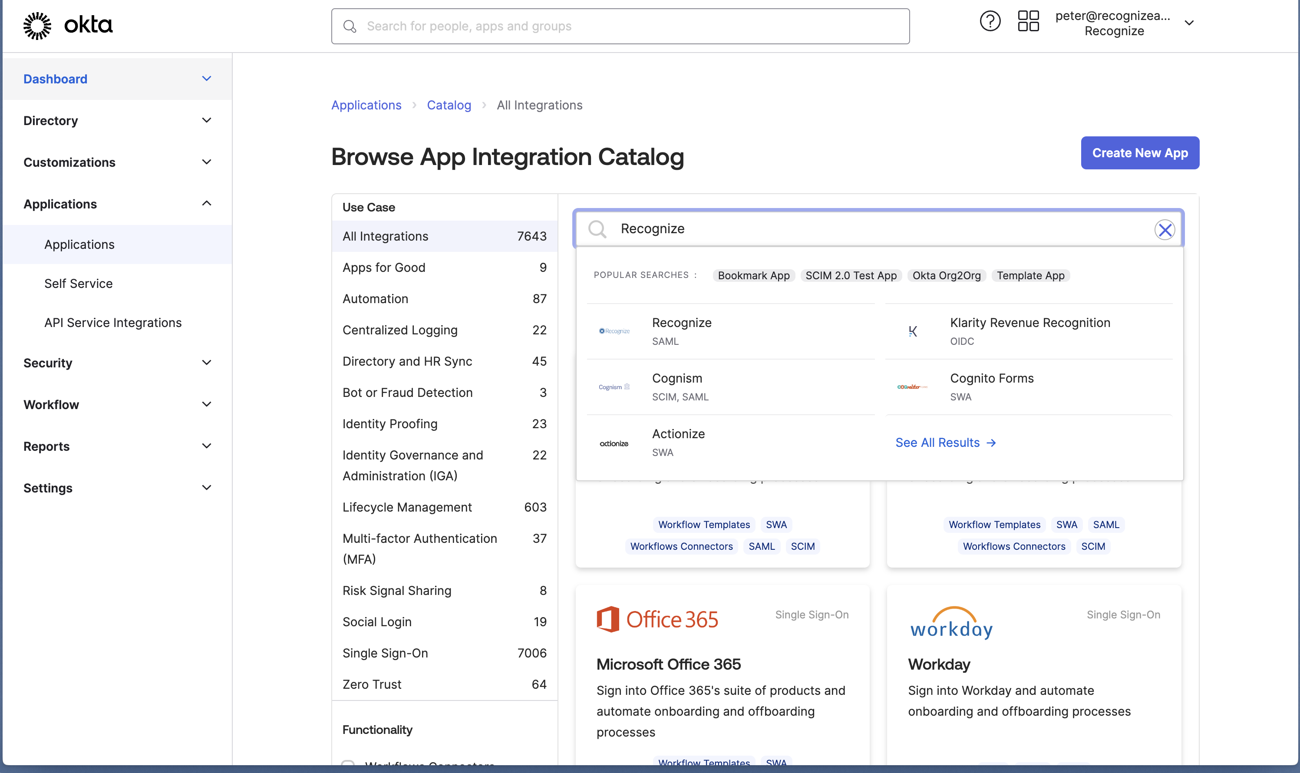Click the Actionize logo in results
Viewport: 1300px width, 773px height.
[614, 443]
